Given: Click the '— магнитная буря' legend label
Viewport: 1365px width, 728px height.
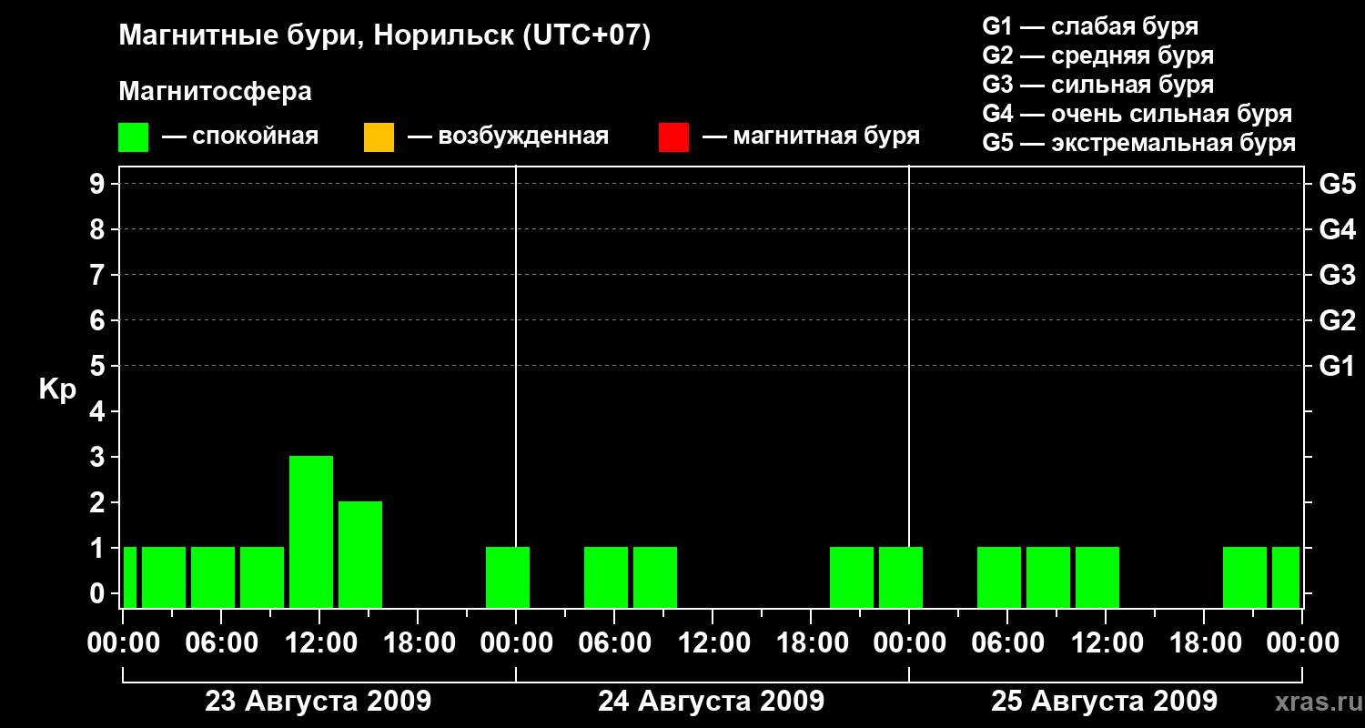Looking at the screenshot, I should [811, 137].
